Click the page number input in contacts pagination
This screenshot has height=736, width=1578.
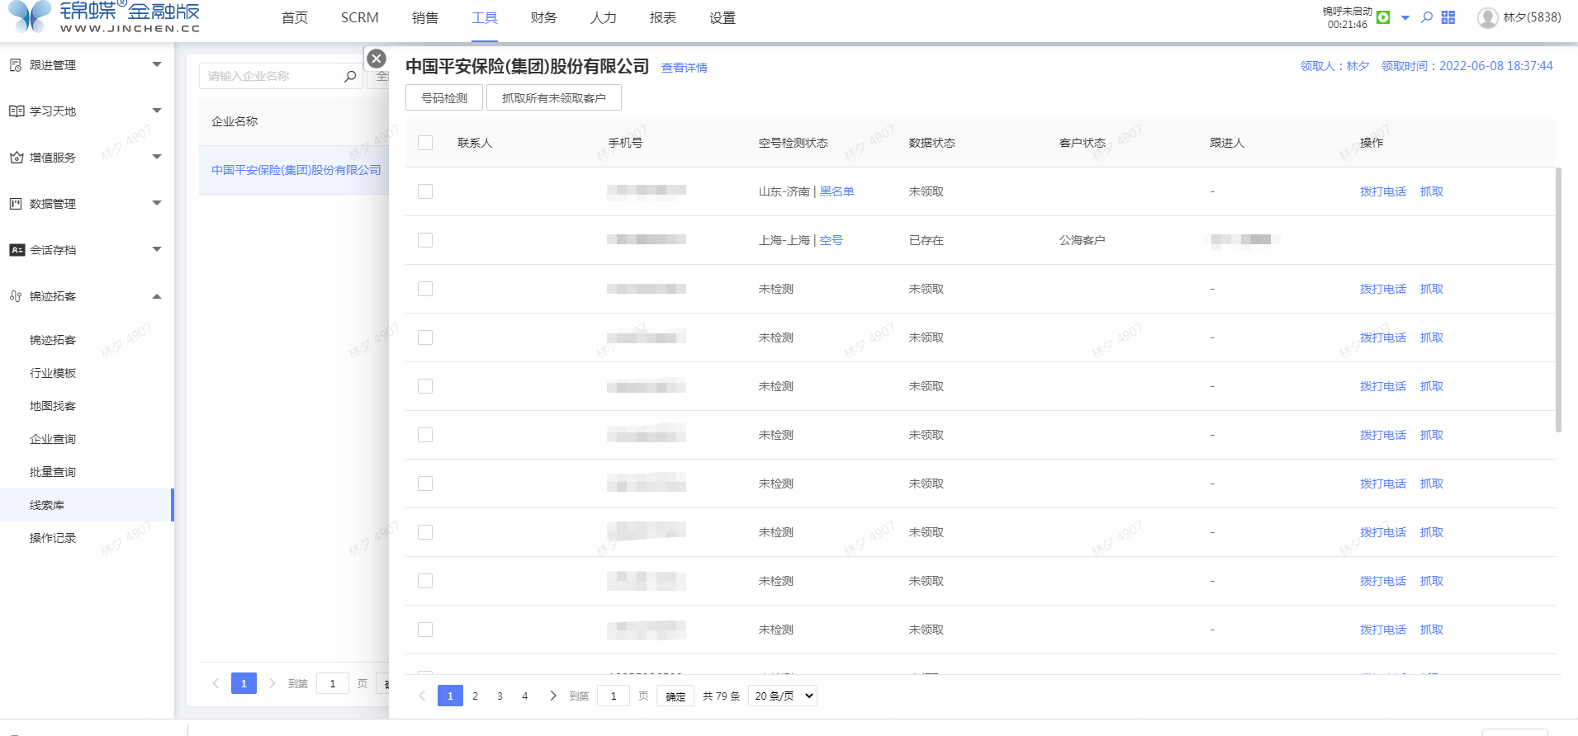[614, 696]
